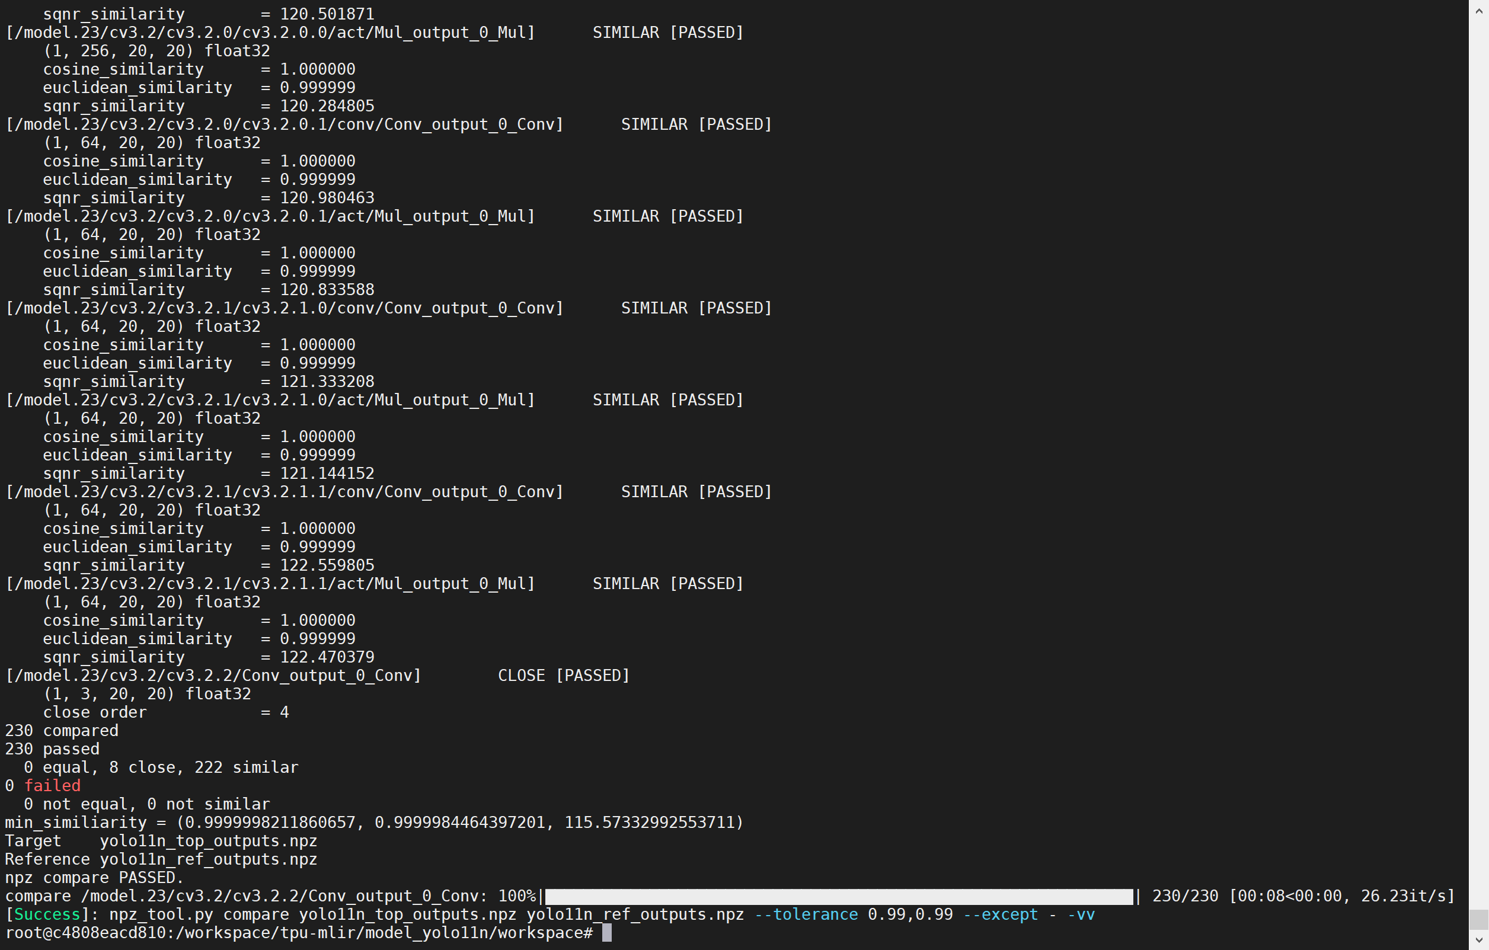Click the '--except' option text
1489x950 pixels.
(x=1000, y=914)
